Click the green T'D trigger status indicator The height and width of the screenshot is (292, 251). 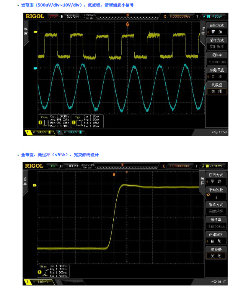[x=53, y=166]
